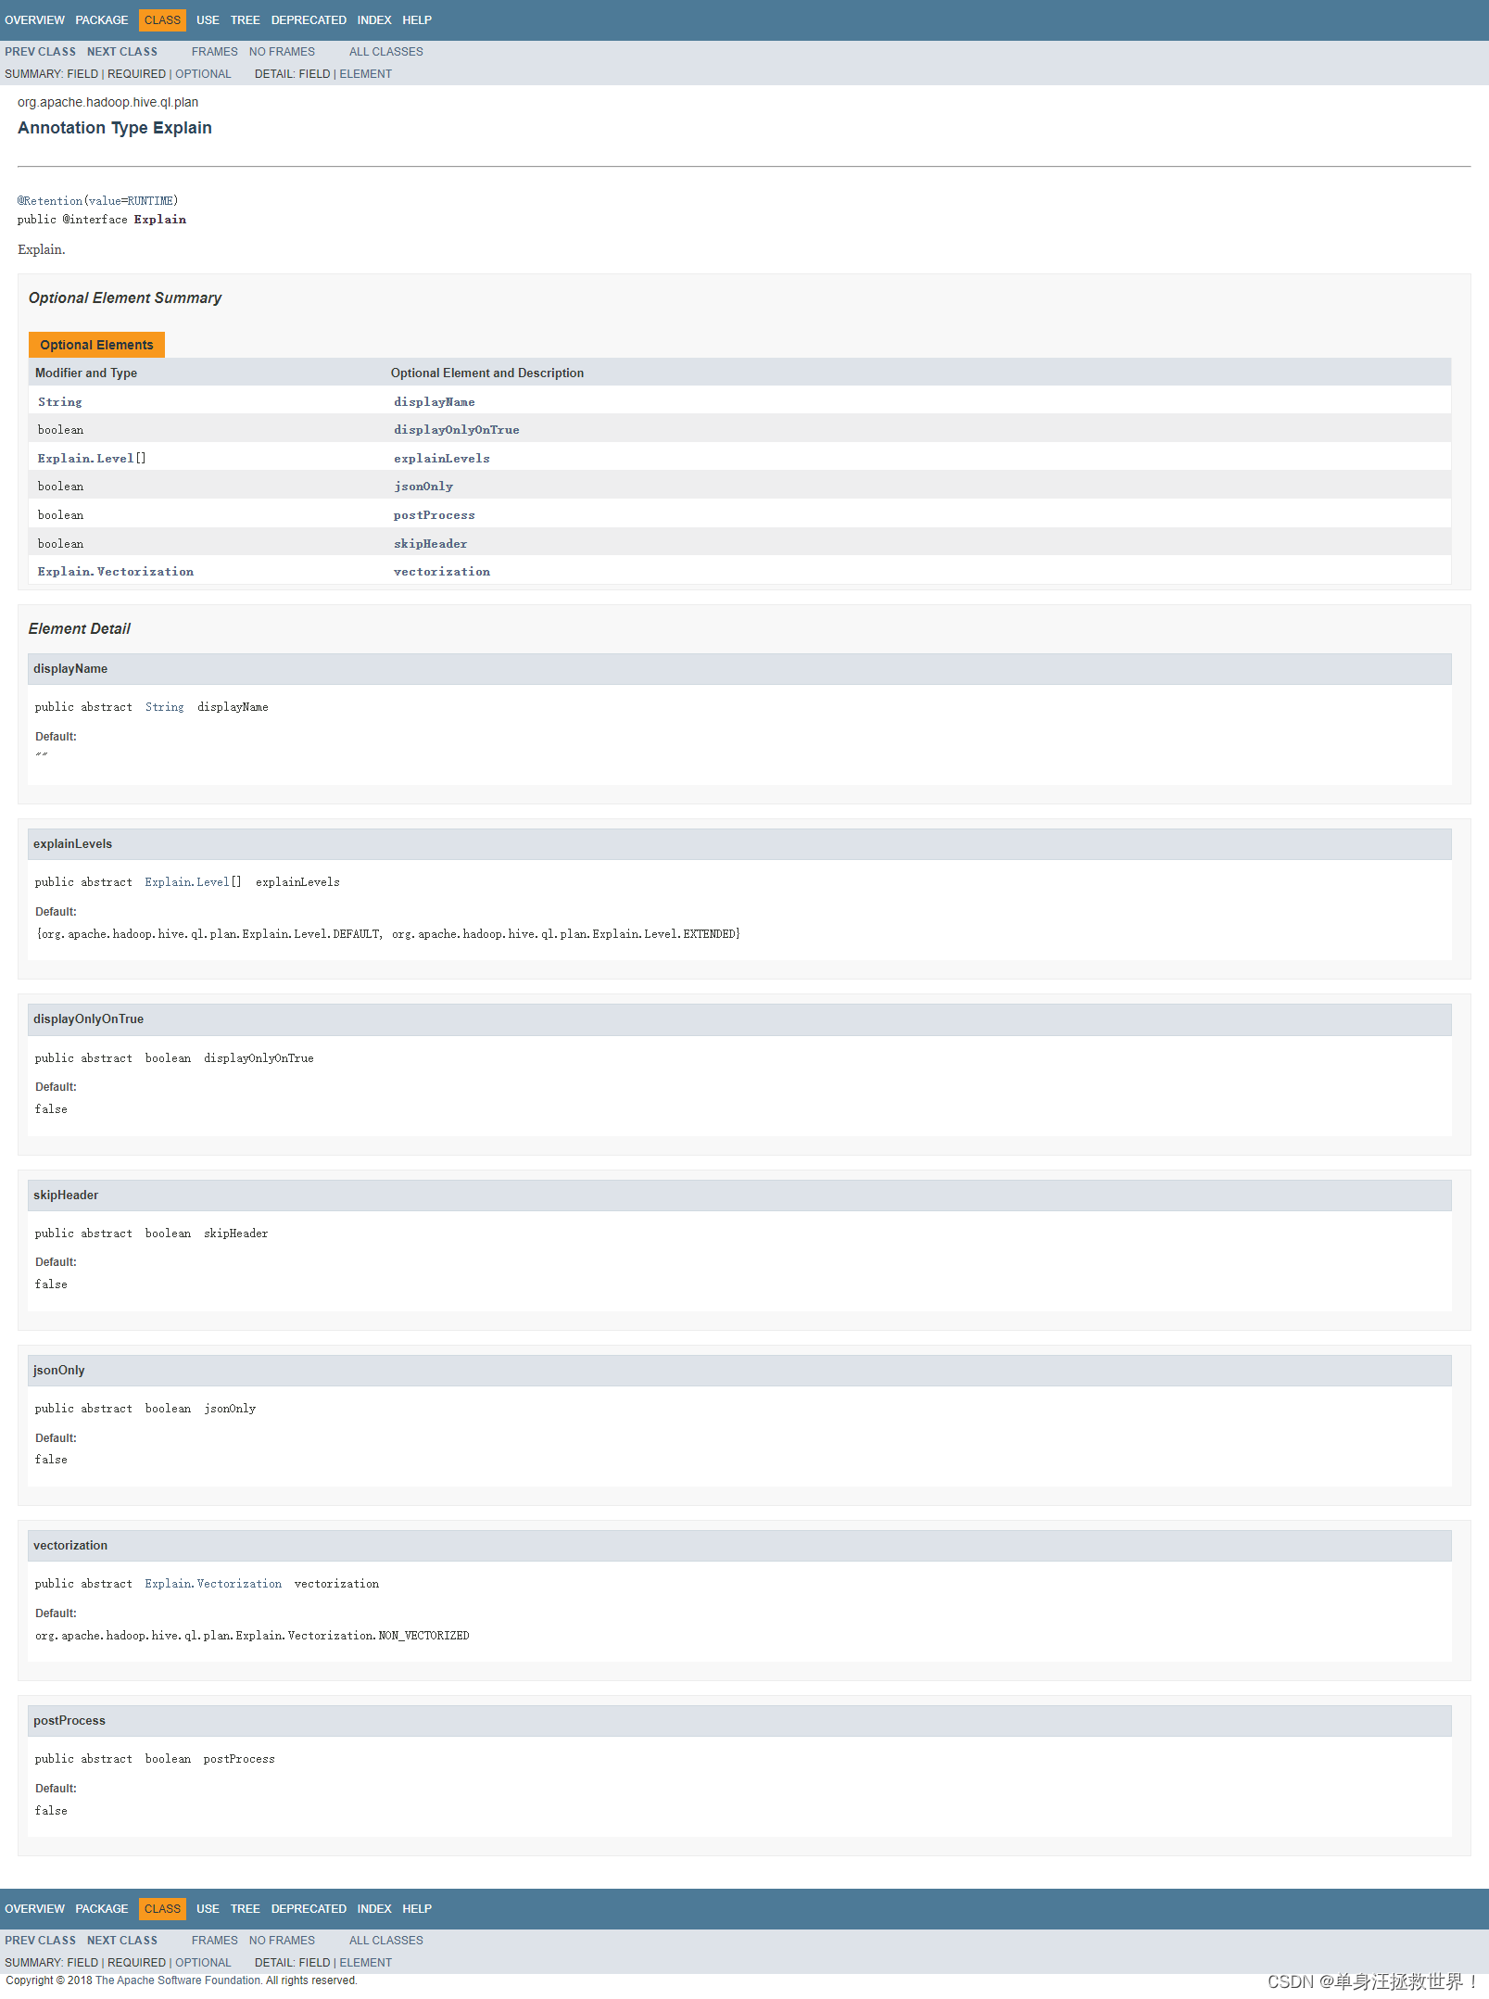Image resolution: width=1489 pixels, height=1999 pixels.
Task: Open displayName in the summary table
Action: pyautogui.click(x=434, y=402)
